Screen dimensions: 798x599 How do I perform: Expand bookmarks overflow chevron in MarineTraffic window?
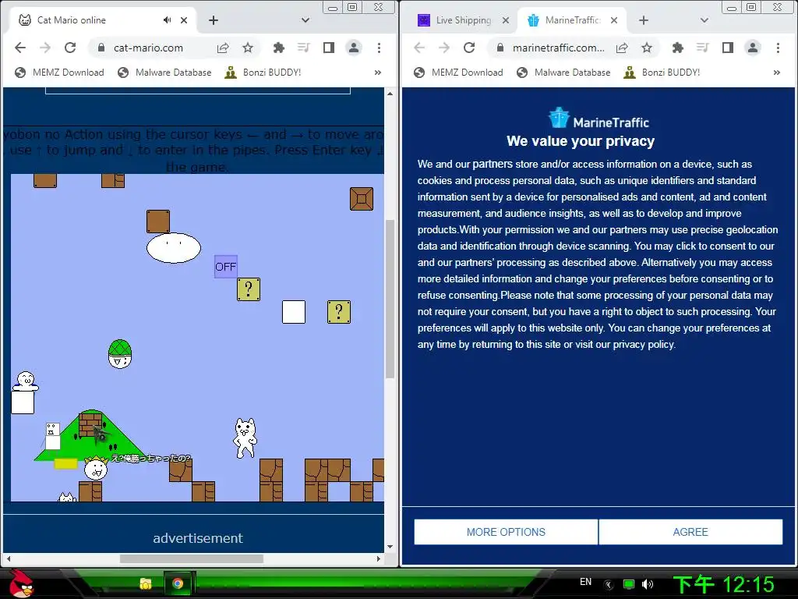(777, 73)
